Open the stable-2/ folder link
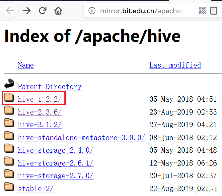 click(x=36, y=189)
